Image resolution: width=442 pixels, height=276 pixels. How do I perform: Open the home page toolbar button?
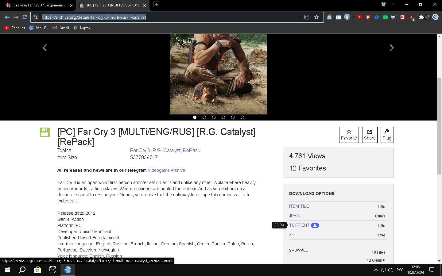pyautogui.click(x=329, y=17)
